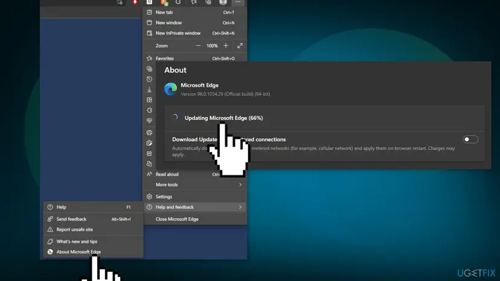This screenshot has height=281, width=500.
Task: Open a New window from menu
Action: [194, 23]
